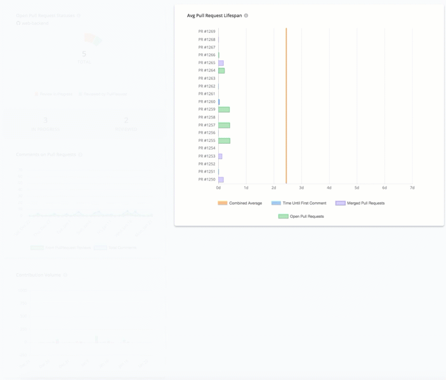
Task: Select PR #1253 row label
Action: 207,156
